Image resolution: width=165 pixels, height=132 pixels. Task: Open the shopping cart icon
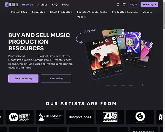(124, 5)
